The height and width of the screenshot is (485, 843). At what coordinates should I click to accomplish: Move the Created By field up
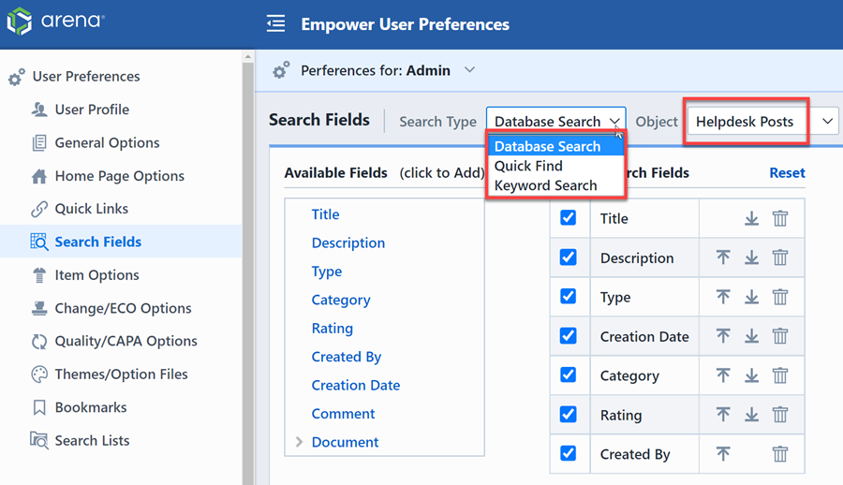click(723, 454)
